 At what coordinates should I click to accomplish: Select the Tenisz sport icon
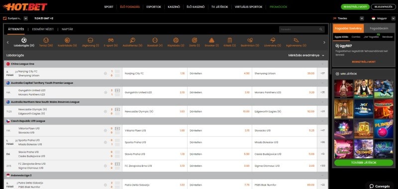46,40
